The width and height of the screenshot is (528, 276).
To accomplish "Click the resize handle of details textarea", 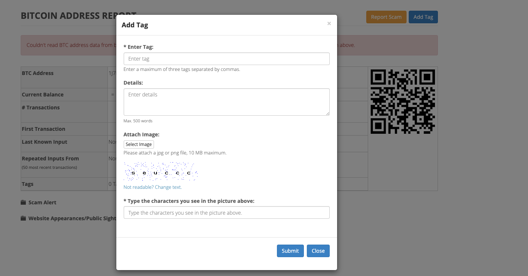I will [328, 113].
